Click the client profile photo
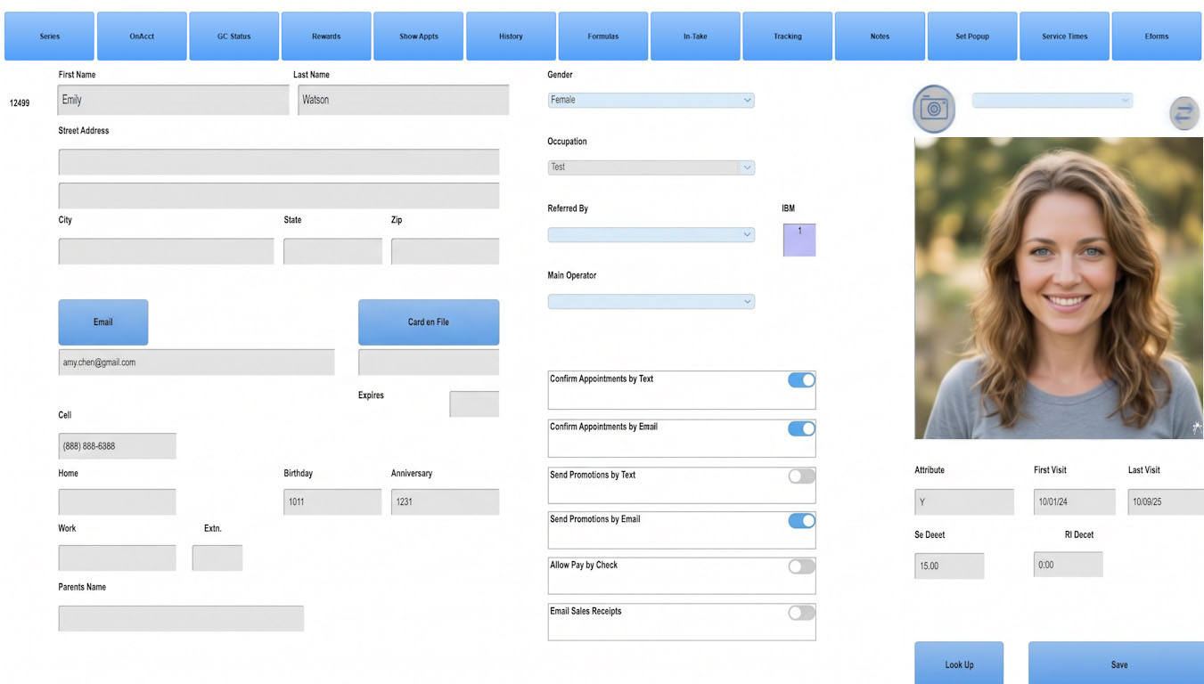The height and width of the screenshot is (684, 1204). (1059, 288)
